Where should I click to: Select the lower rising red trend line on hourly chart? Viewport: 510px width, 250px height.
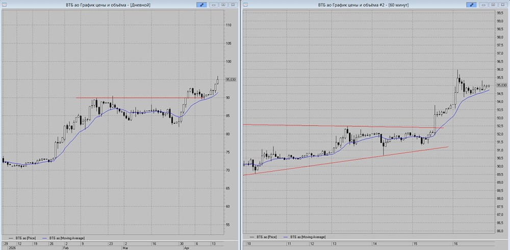(x=345, y=161)
